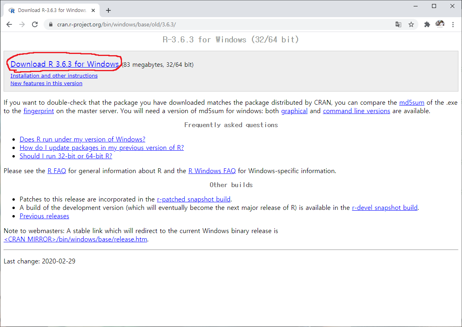Open r-devel snapshot build link

click(x=385, y=208)
